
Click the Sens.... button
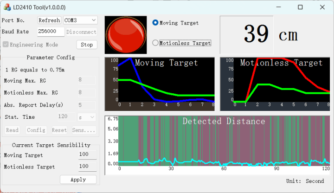(83, 130)
